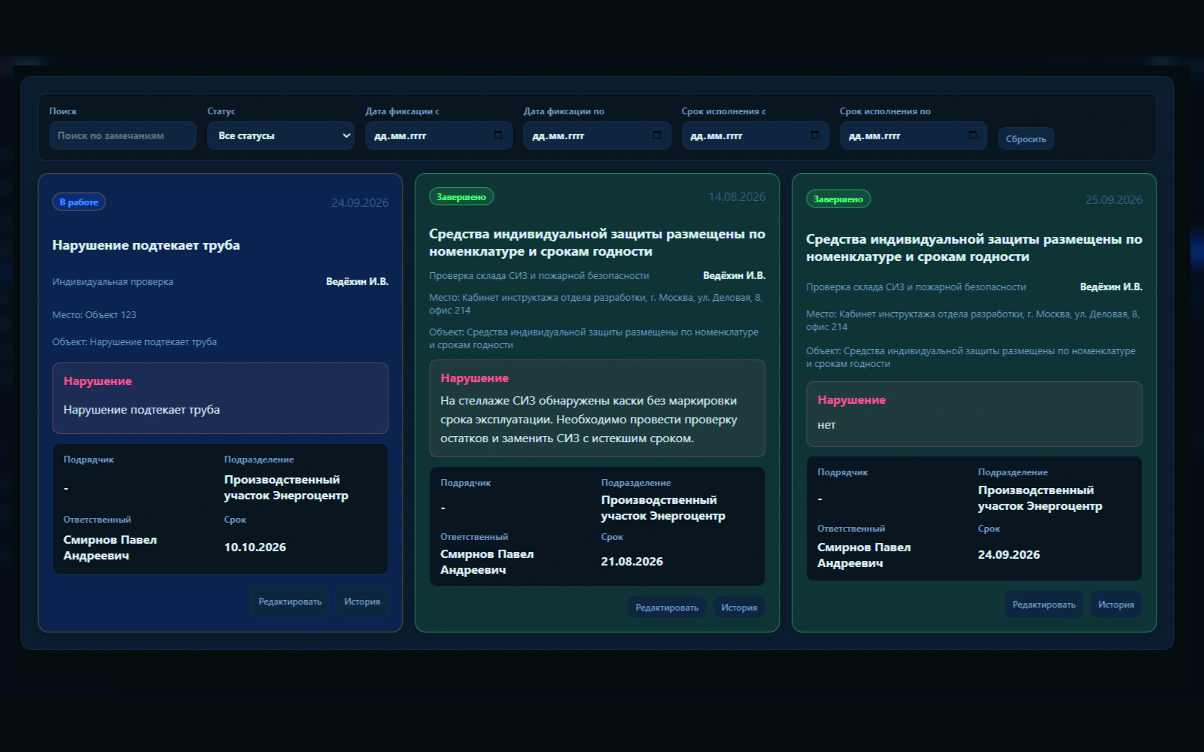The height and width of the screenshot is (752, 1204).
Task: Click the deadline value '10.10.2026'
Action: pos(255,547)
